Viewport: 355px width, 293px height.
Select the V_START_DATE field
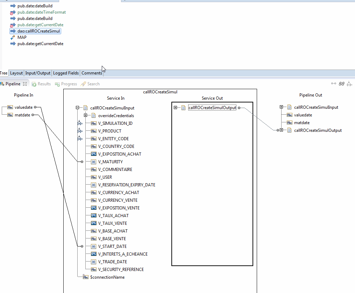(112, 246)
